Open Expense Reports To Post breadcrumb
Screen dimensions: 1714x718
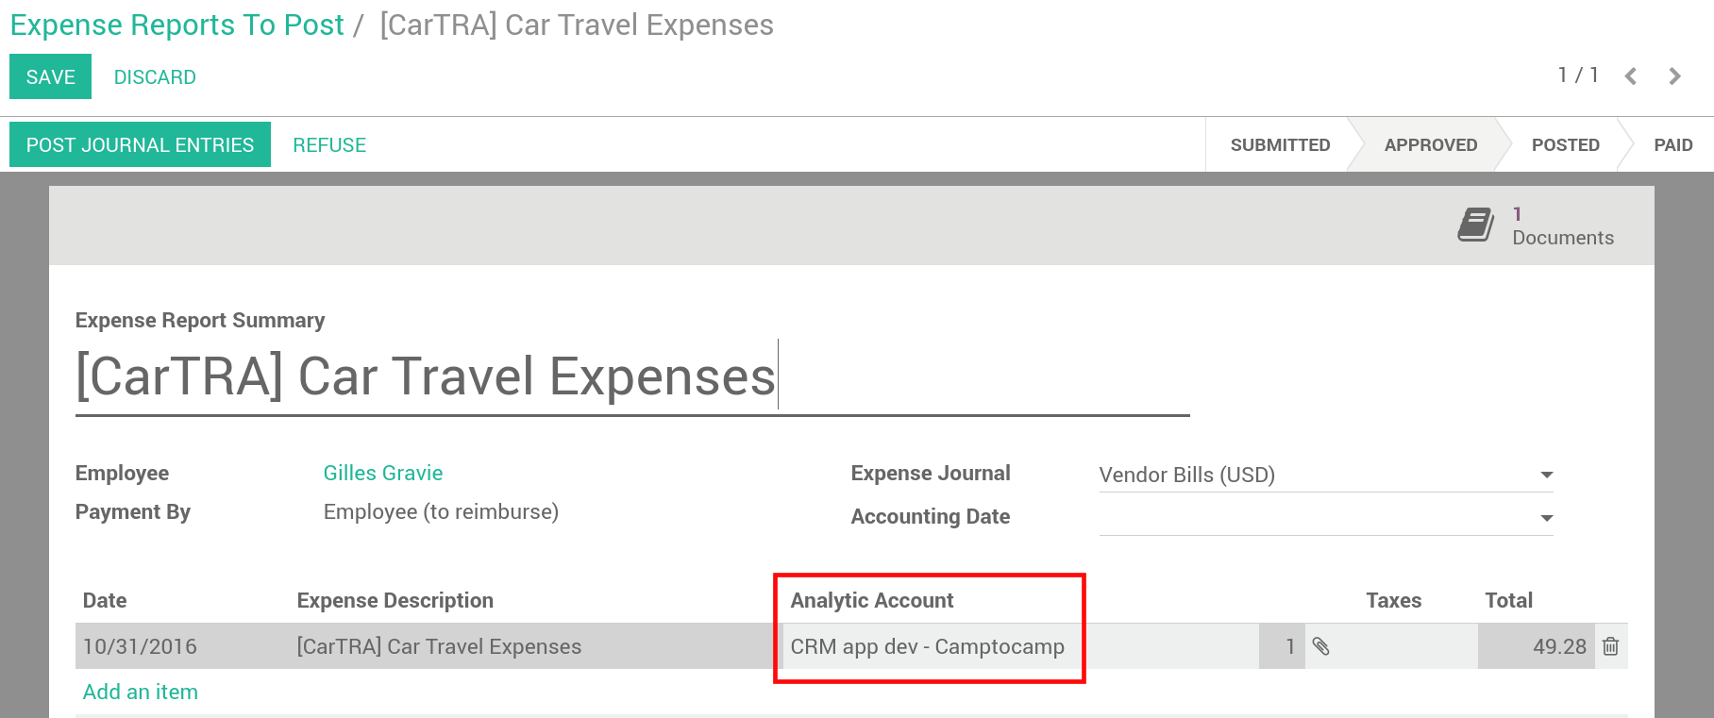177,25
